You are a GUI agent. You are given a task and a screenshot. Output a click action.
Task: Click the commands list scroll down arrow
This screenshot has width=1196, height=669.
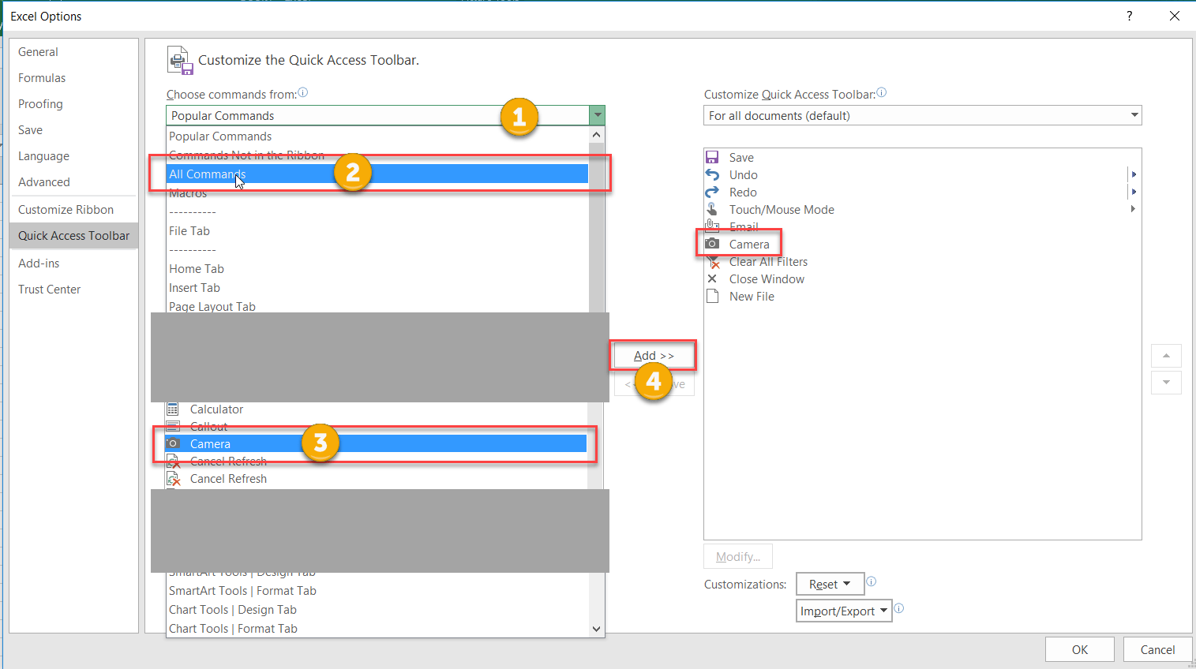coord(597,629)
